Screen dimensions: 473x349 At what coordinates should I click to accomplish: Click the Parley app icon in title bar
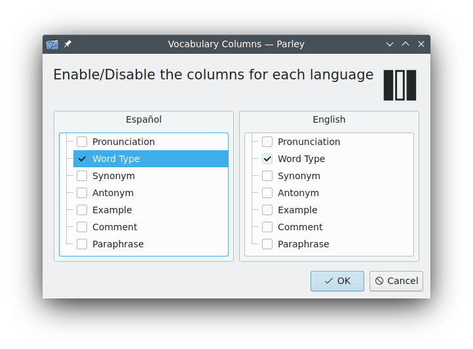coord(52,44)
